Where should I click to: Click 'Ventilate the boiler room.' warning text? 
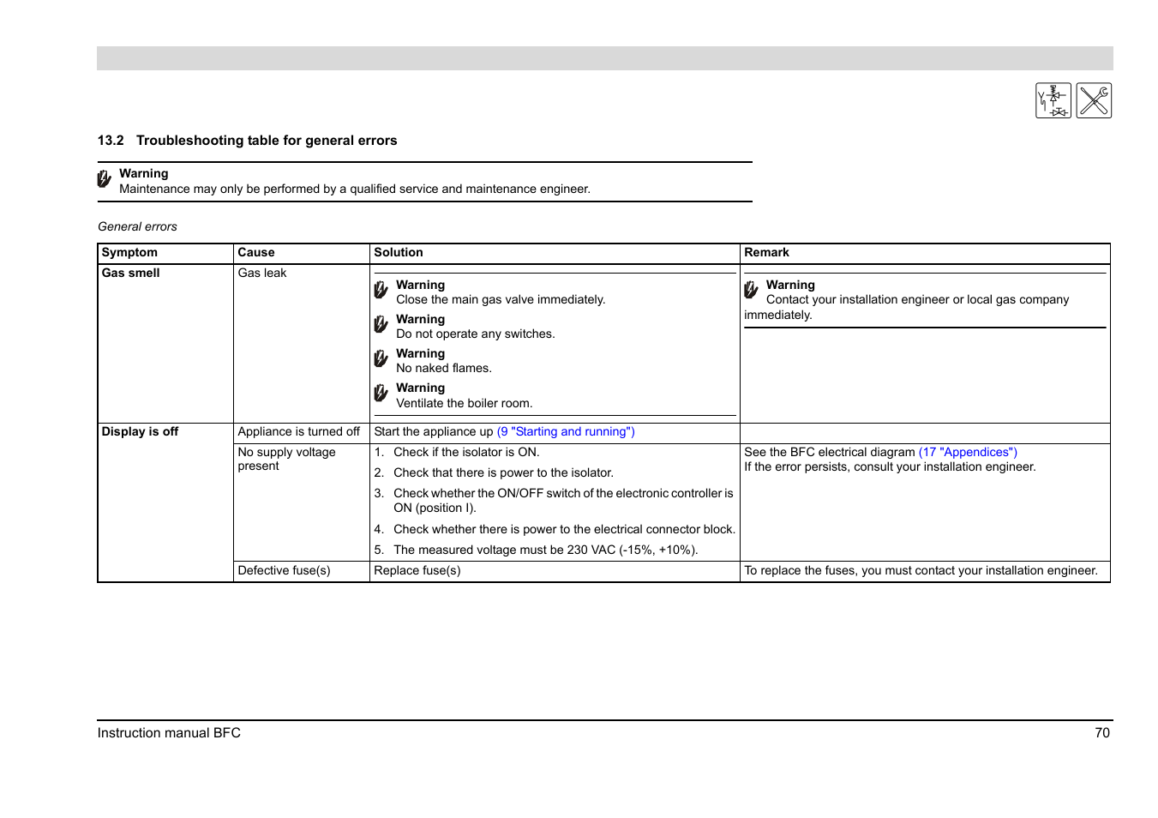click(x=465, y=403)
